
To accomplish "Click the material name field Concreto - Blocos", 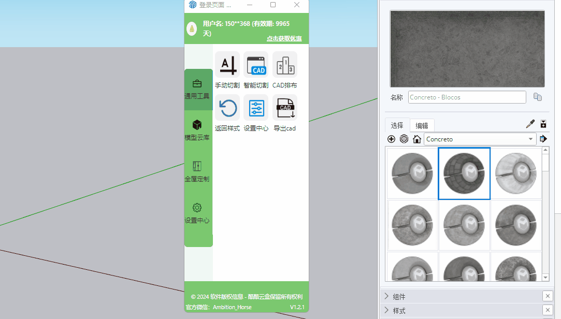I will point(467,97).
